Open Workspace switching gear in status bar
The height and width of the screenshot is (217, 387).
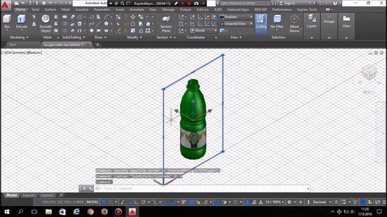[289, 202]
